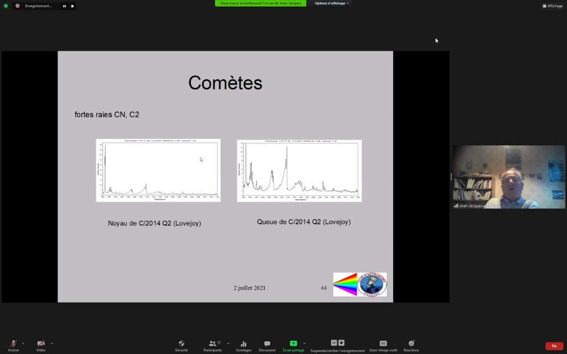
Task: Click the Noyau spectrum graph image
Action: point(158,170)
